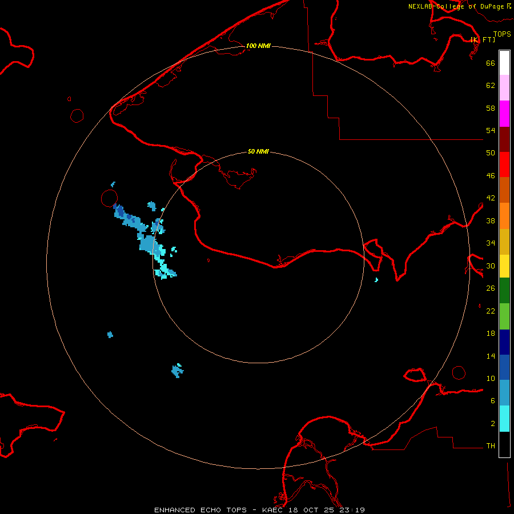Click the "ENHANCED ECHO TOPS" product title
The image size is (514, 514).
tap(200, 510)
